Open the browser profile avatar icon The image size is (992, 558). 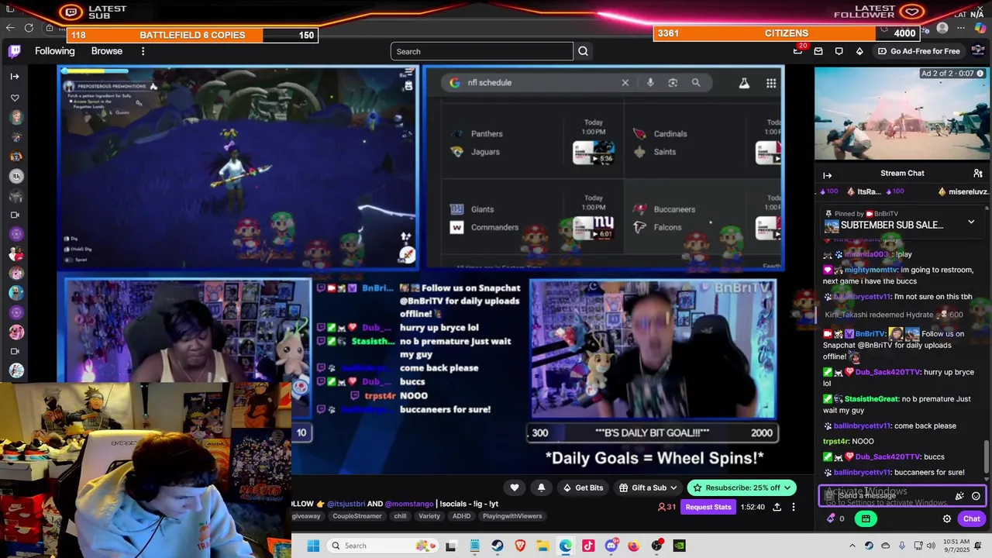pyautogui.click(x=942, y=28)
